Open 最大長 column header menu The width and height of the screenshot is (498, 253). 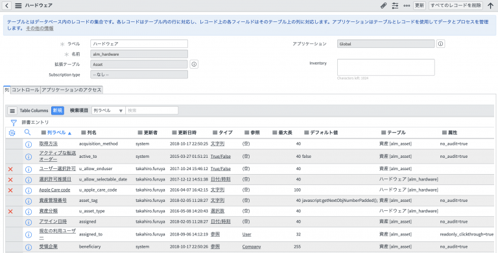click(275, 133)
